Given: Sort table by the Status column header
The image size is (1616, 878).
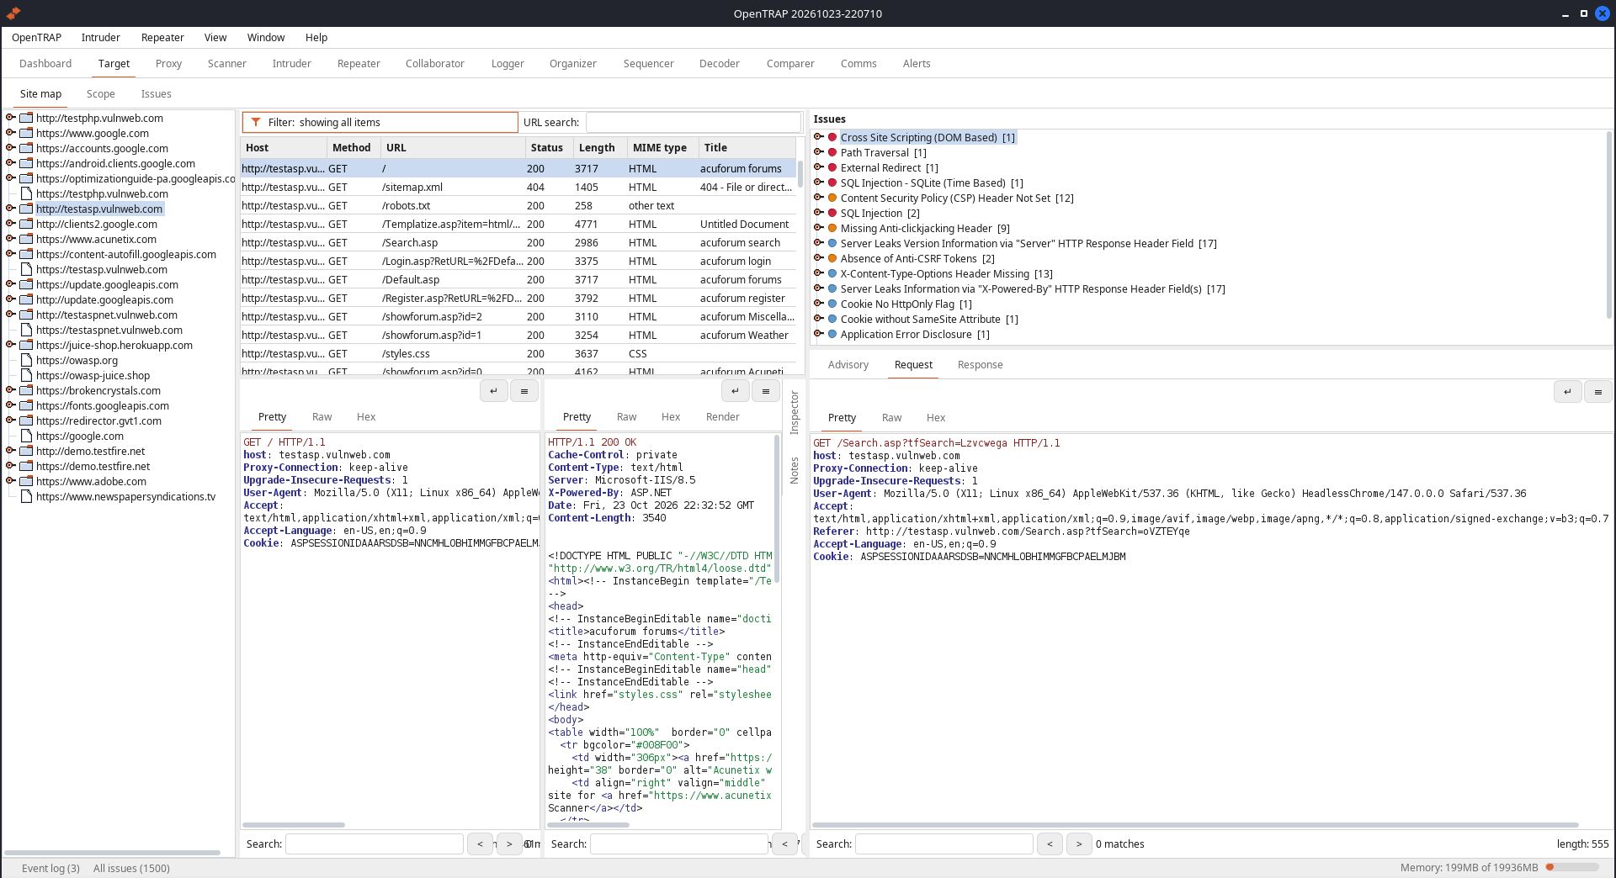Looking at the screenshot, I should [548, 147].
